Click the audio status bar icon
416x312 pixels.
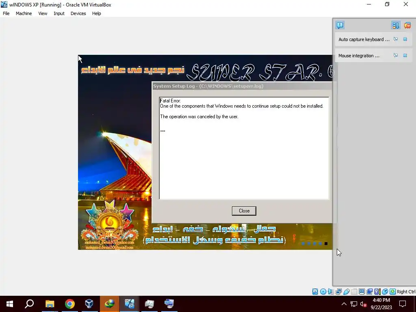coord(331,292)
